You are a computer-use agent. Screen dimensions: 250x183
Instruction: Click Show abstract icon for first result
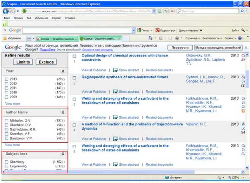pos(115,70)
